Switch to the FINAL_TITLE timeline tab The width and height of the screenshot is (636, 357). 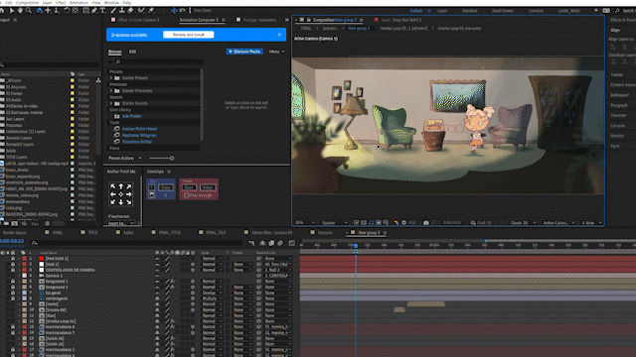[x=170, y=233]
